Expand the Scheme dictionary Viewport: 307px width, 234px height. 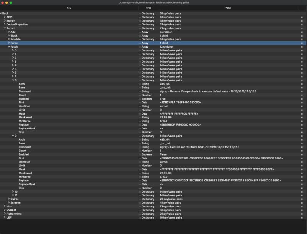click(9, 202)
